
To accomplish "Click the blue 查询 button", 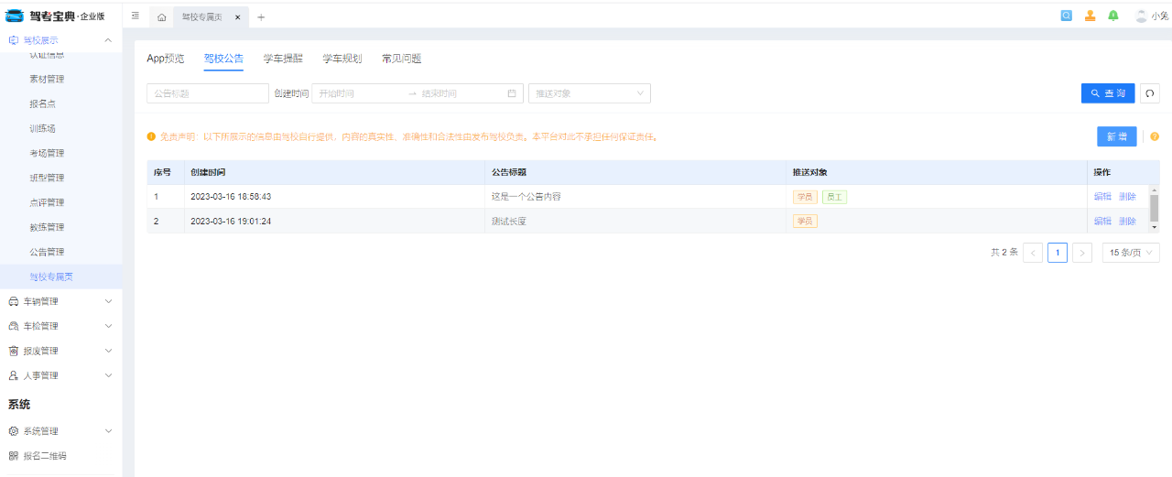I will coord(1108,93).
